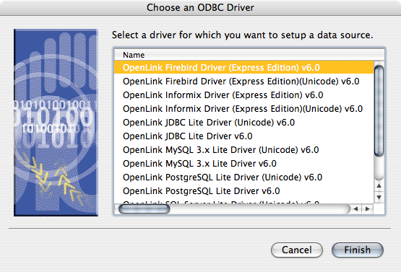
Task: Select OpenLink MySQL 3.x Lite Driver (Unicode)
Action: (x=244, y=150)
